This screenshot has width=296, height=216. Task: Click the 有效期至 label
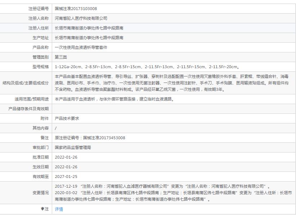click(x=41, y=177)
